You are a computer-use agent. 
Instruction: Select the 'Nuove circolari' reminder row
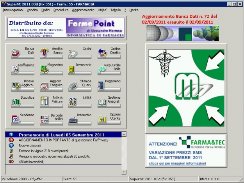(64, 145)
